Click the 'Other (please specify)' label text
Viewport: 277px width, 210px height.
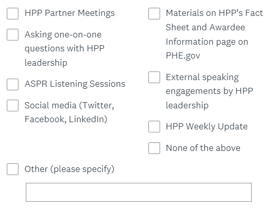coord(70,169)
